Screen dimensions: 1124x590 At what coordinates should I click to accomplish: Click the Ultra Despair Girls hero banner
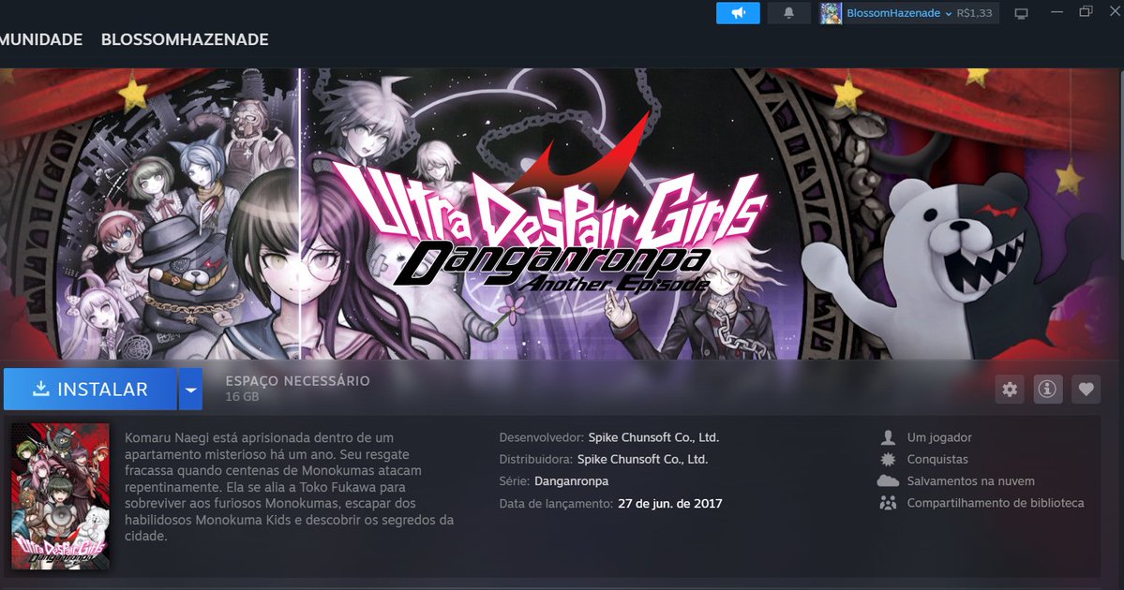[562, 214]
